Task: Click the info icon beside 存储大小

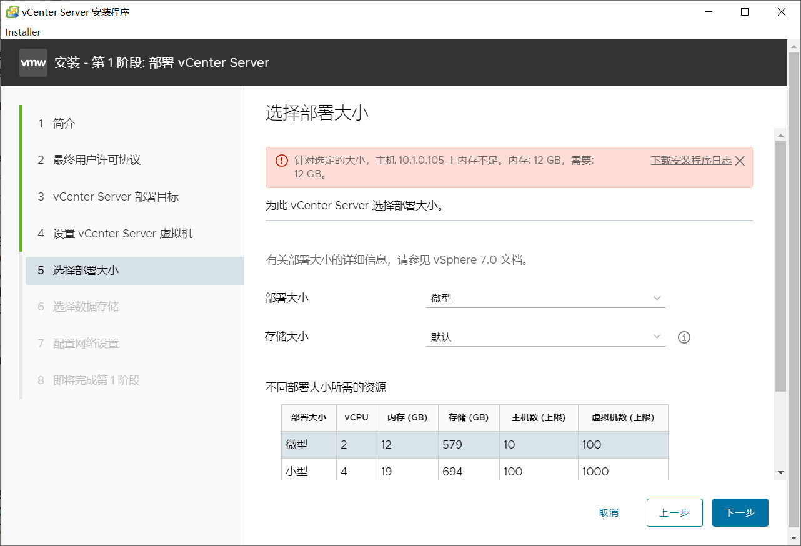Action: pos(684,337)
